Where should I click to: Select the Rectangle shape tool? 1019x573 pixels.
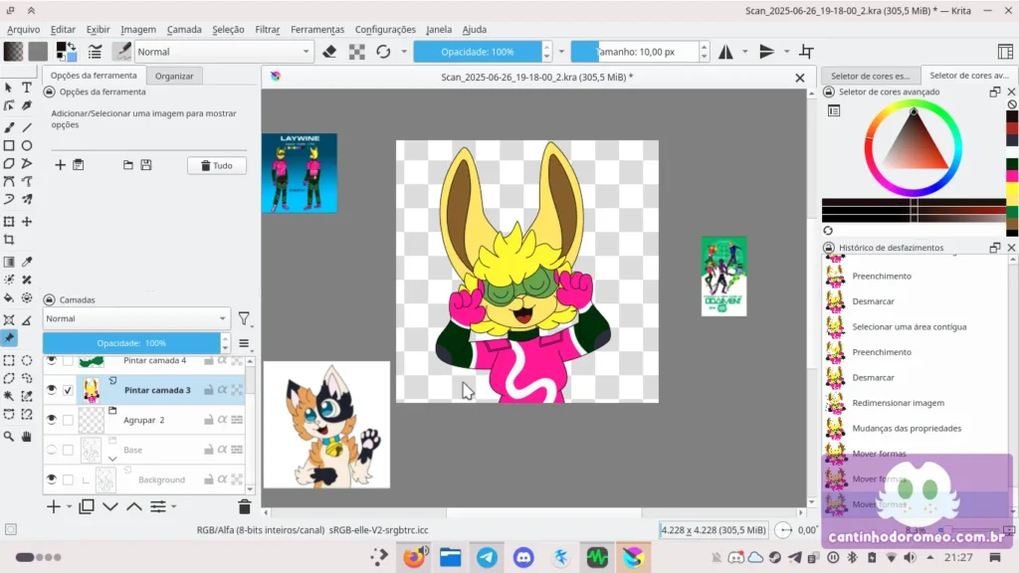click(9, 145)
